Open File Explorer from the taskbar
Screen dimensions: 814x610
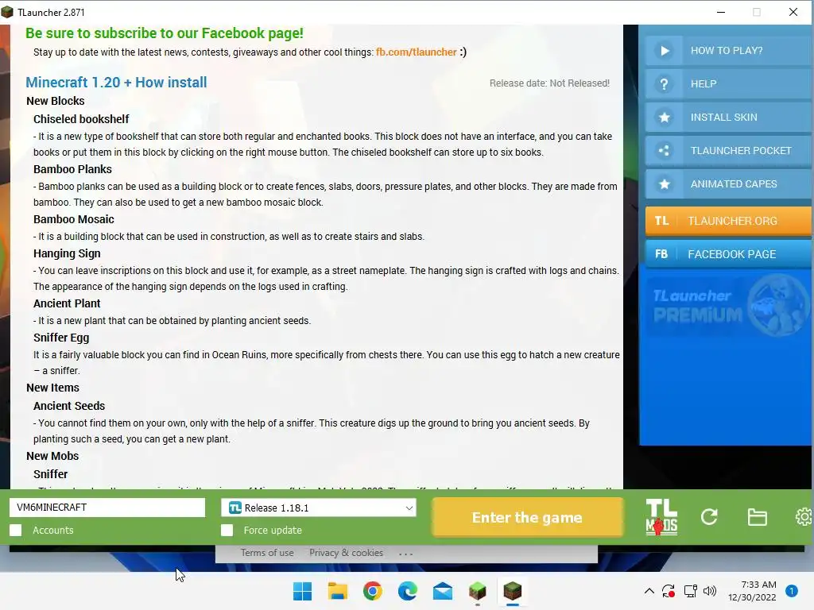(x=337, y=591)
